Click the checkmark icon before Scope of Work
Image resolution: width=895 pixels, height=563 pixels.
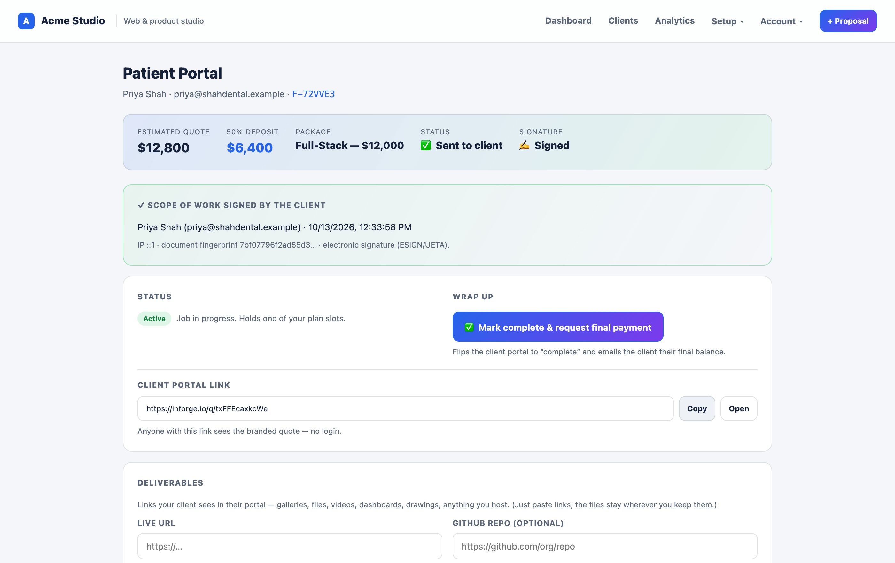[x=141, y=205]
